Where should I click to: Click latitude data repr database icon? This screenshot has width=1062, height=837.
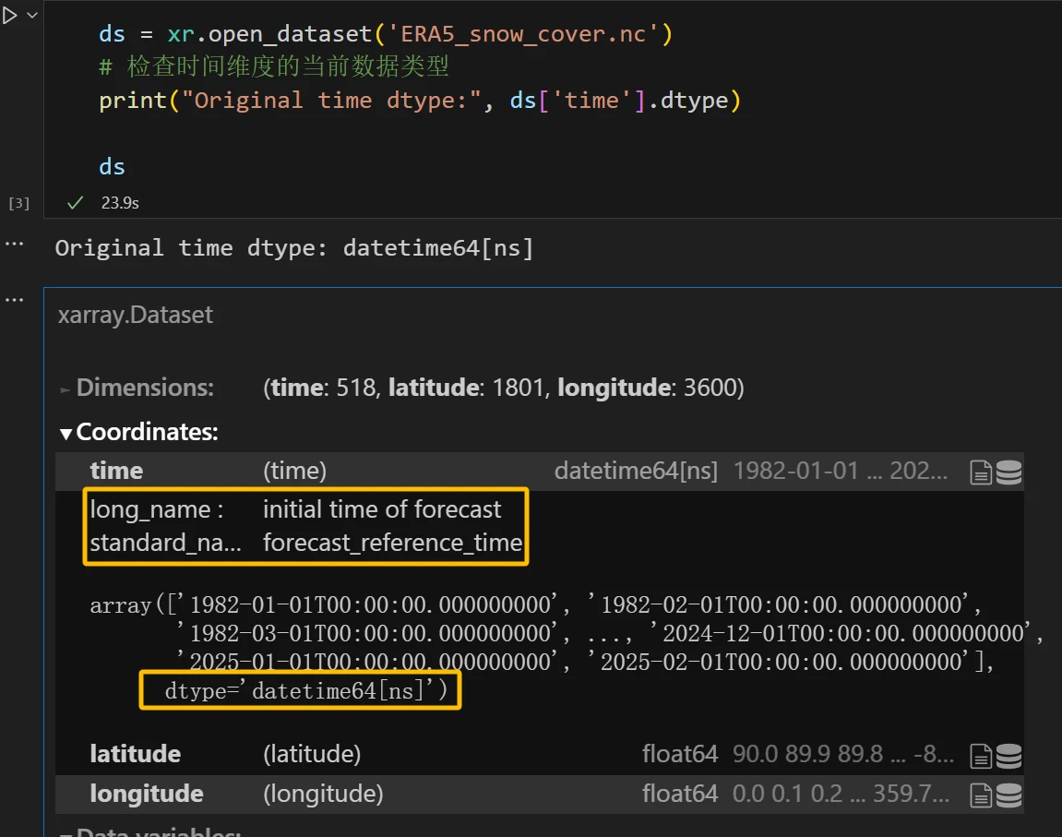(1008, 755)
